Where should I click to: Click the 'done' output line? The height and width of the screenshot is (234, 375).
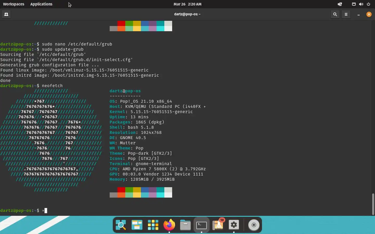click(5, 81)
